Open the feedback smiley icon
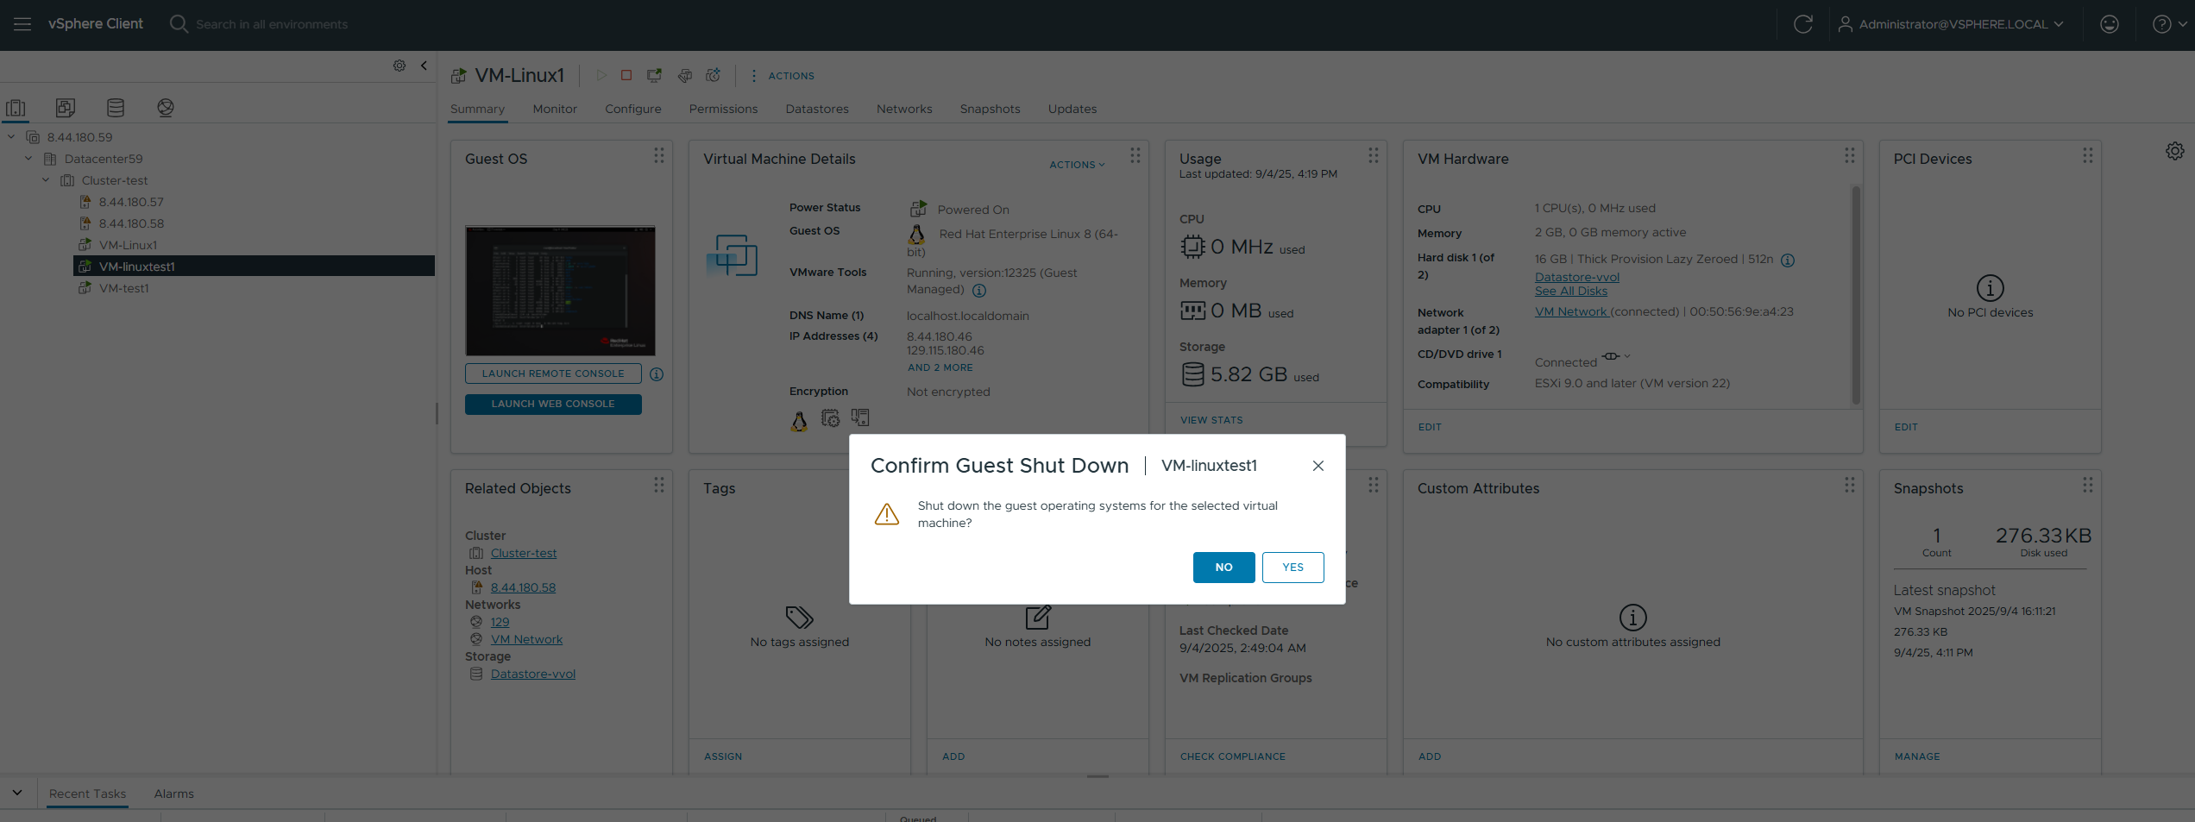This screenshot has height=822, width=2195. pos(2110,24)
